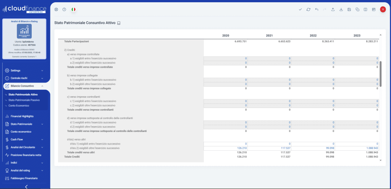Screen dimensions: 391x189
Task: Edit d.2 esigibili oltre cell for 2020
Action: [x=226, y=127]
